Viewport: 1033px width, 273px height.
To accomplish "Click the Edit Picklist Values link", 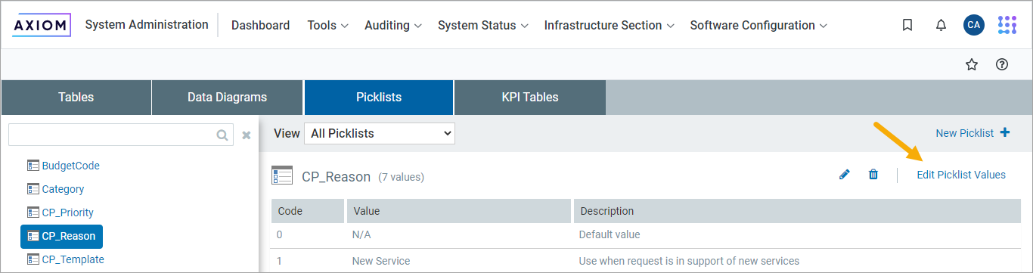I will pos(961,175).
